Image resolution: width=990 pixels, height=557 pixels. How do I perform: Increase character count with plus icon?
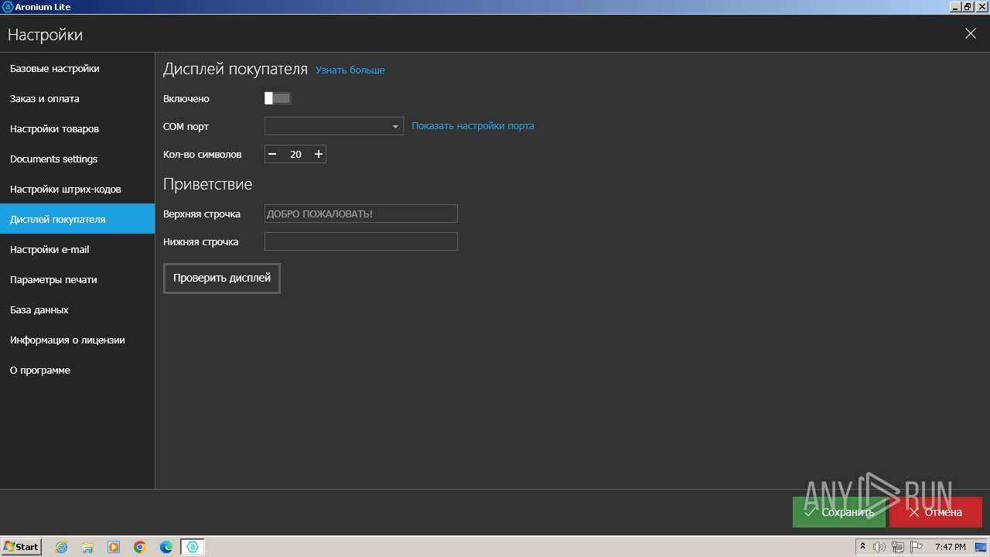(x=319, y=154)
